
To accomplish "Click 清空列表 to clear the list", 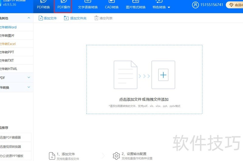I will pyautogui.click(x=103, y=18).
